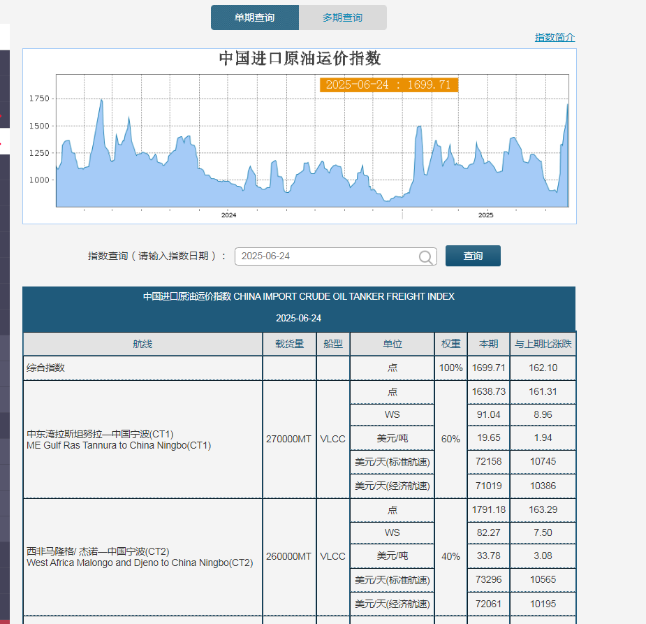This screenshot has height=624, width=646.
Task: Click the 1791.18 CT2 points value
Action: click(x=489, y=510)
